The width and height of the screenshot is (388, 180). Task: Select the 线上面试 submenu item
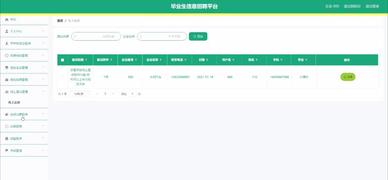[x=14, y=102]
